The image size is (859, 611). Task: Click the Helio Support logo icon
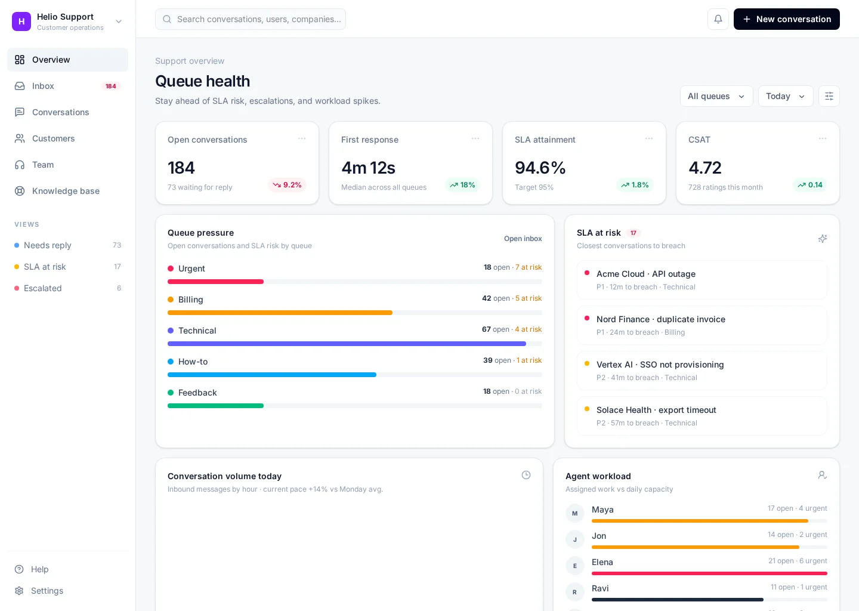coord(21,21)
